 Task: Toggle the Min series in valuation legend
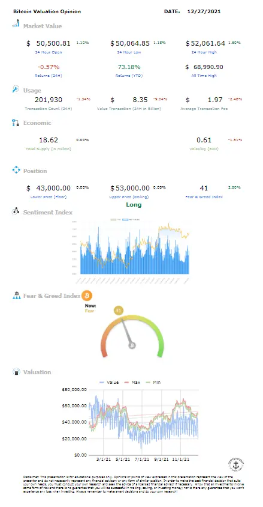[152, 382]
